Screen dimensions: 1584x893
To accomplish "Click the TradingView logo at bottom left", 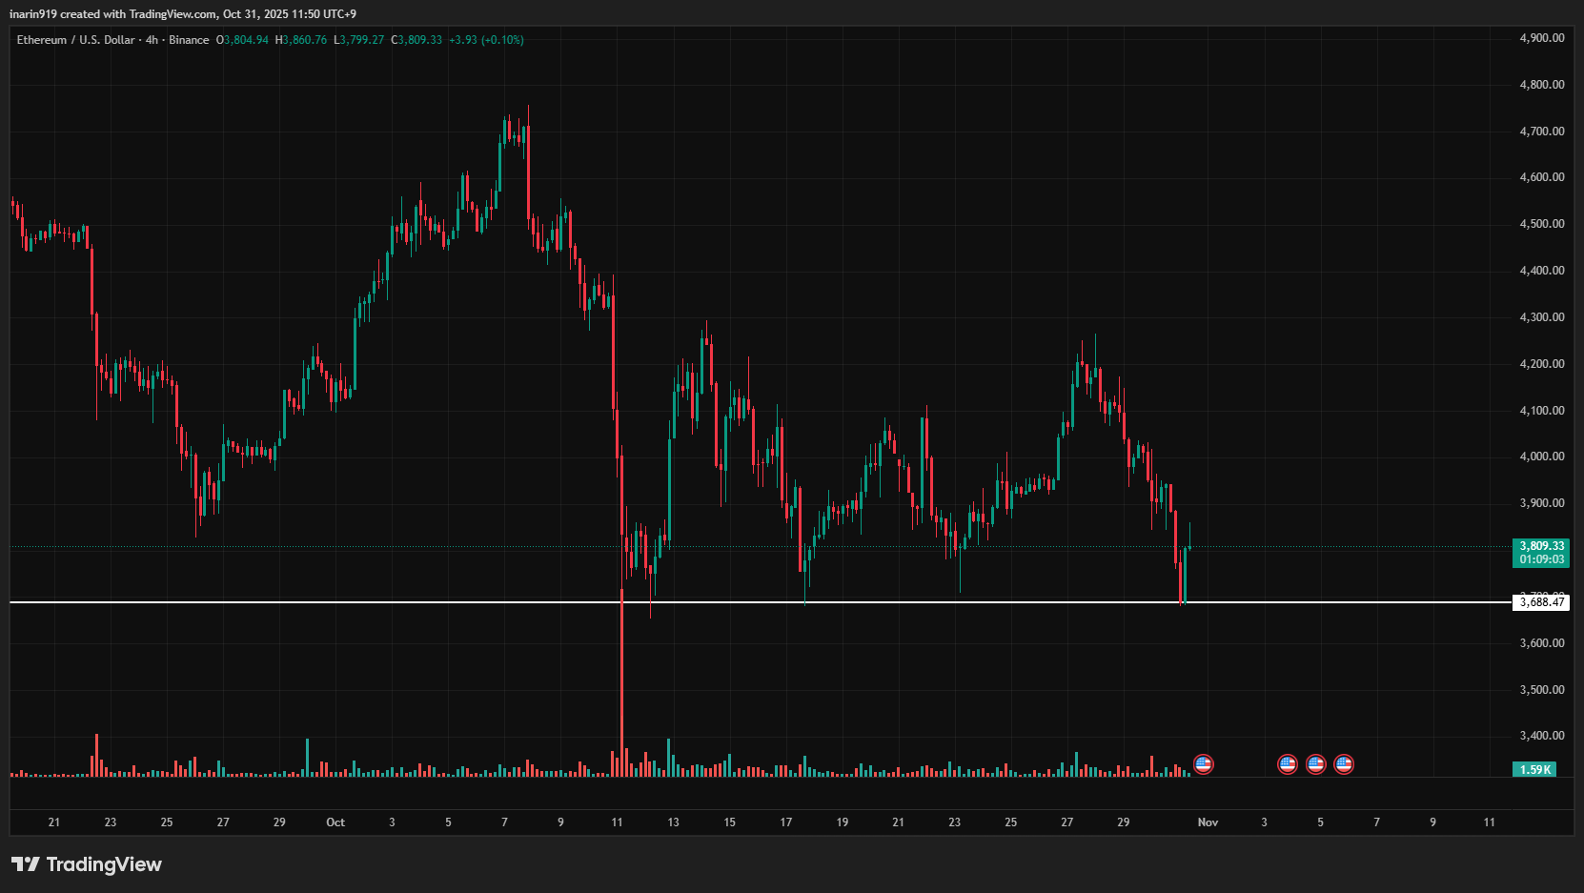I will 87,864.
